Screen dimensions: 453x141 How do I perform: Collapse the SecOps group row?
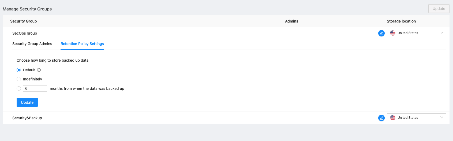tap(25, 33)
